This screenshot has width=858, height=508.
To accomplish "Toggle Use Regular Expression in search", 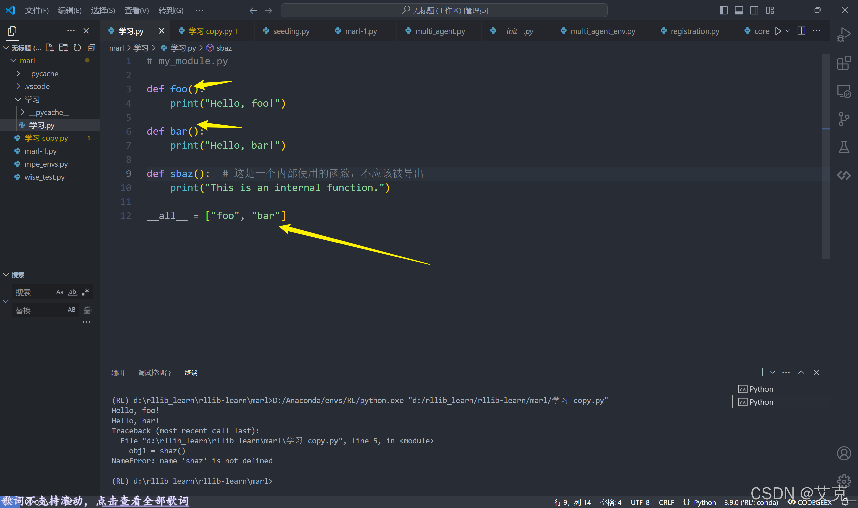I will click(x=85, y=292).
